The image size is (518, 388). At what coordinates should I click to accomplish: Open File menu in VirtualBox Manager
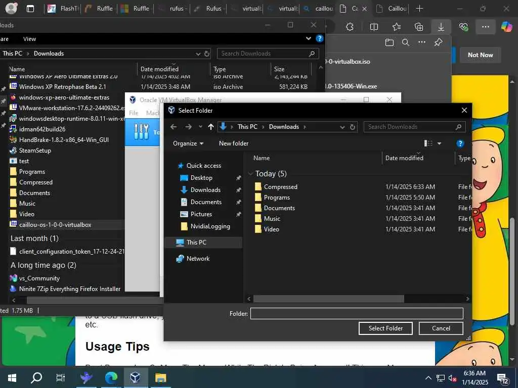[x=134, y=113]
